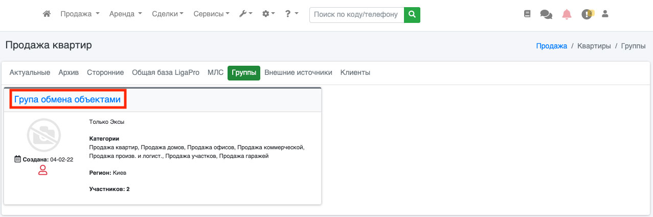Click the home icon in navbar
Image resolution: width=653 pixels, height=217 pixels.
click(47, 14)
